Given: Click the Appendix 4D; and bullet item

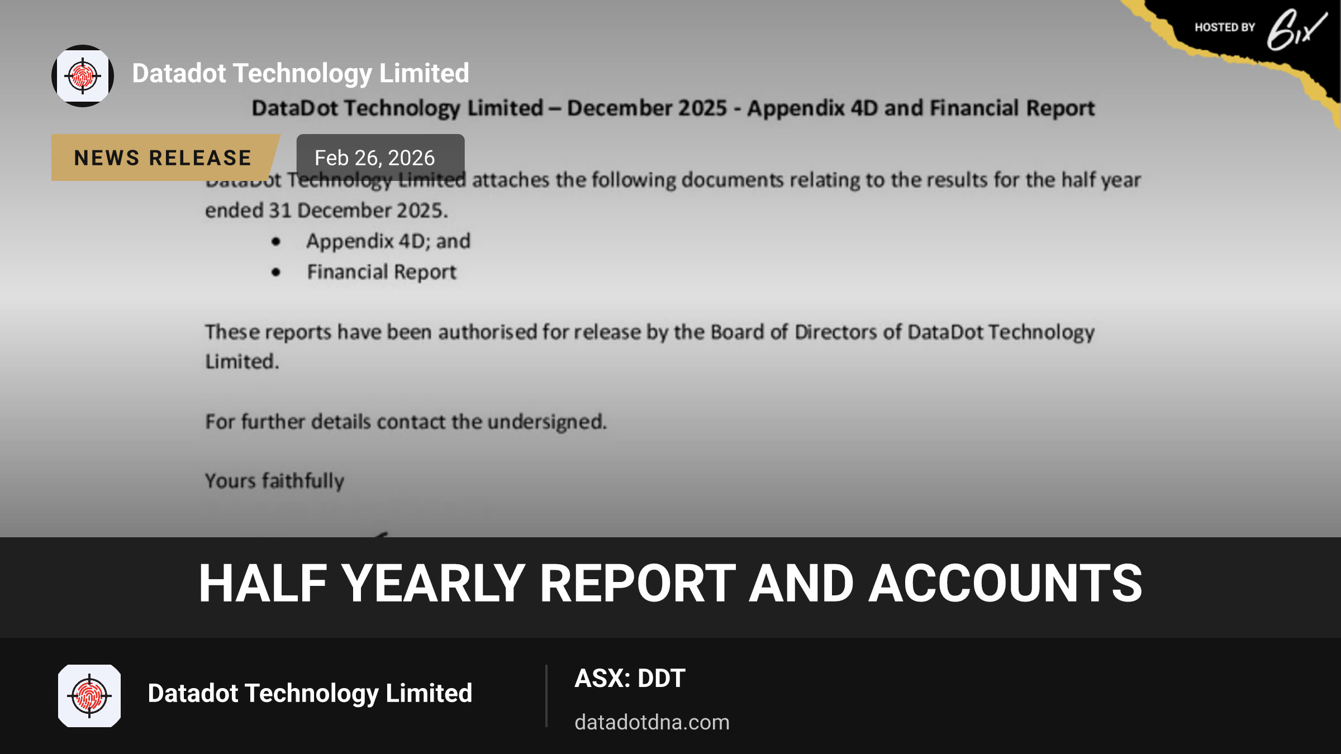Looking at the screenshot, I should pos(388,241).
